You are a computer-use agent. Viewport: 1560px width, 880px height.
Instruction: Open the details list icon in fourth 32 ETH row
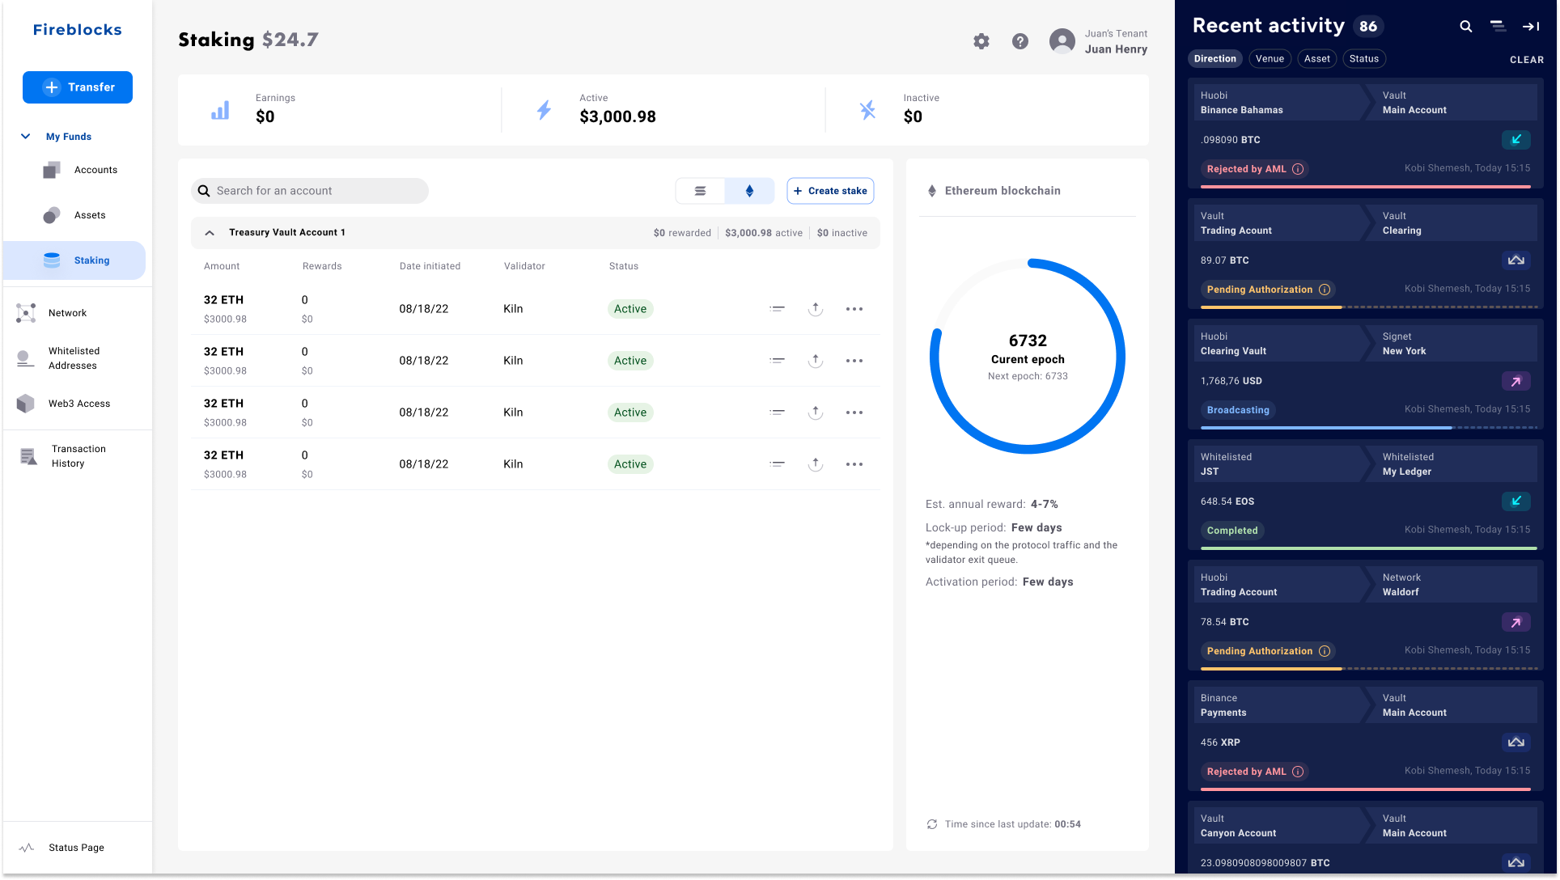777,464
